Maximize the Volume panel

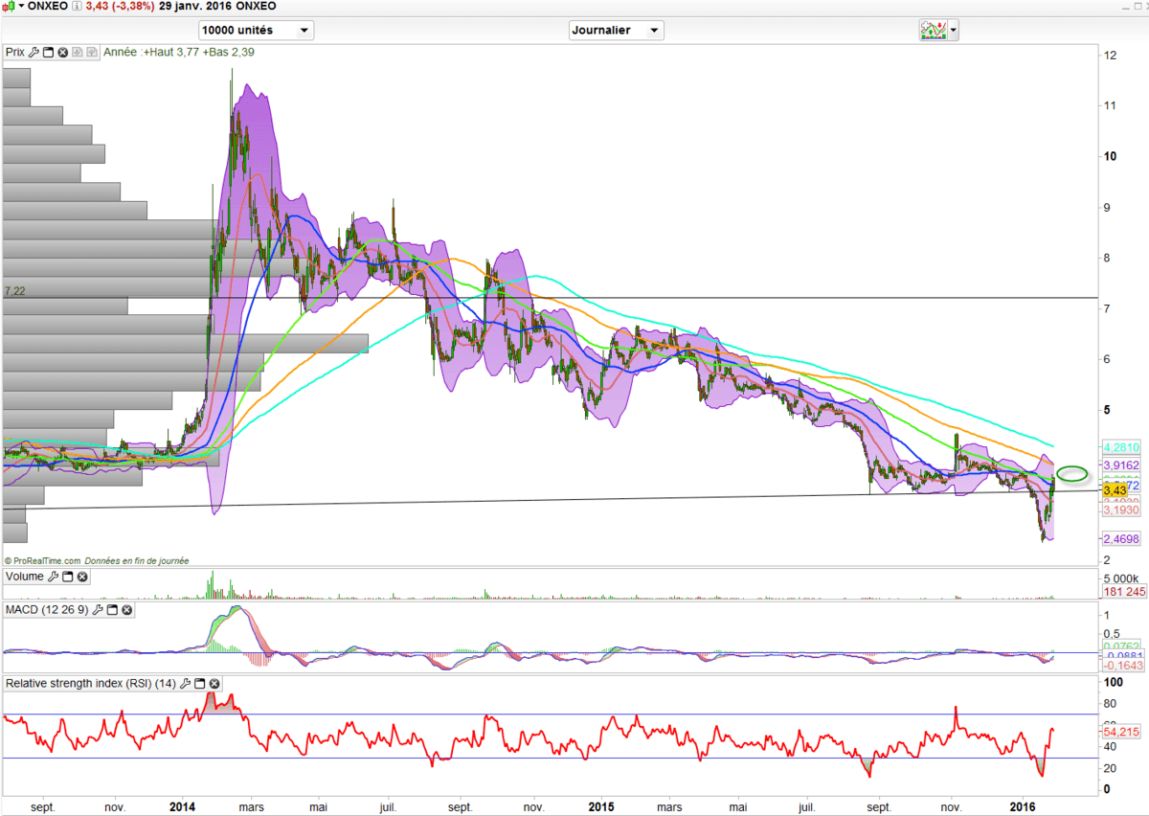[x=68, y=577]
